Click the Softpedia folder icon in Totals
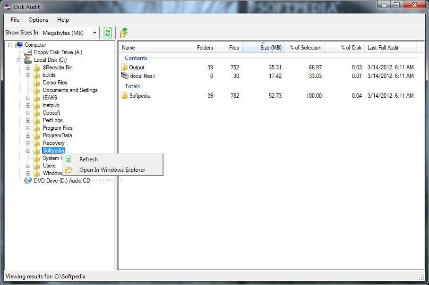 [124, 96]
